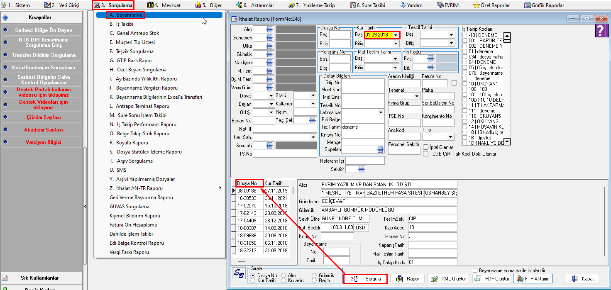Click the Yardım question icon
This screenshot has height=290, width=611.
pyautogui.click(x=403, y=5)
